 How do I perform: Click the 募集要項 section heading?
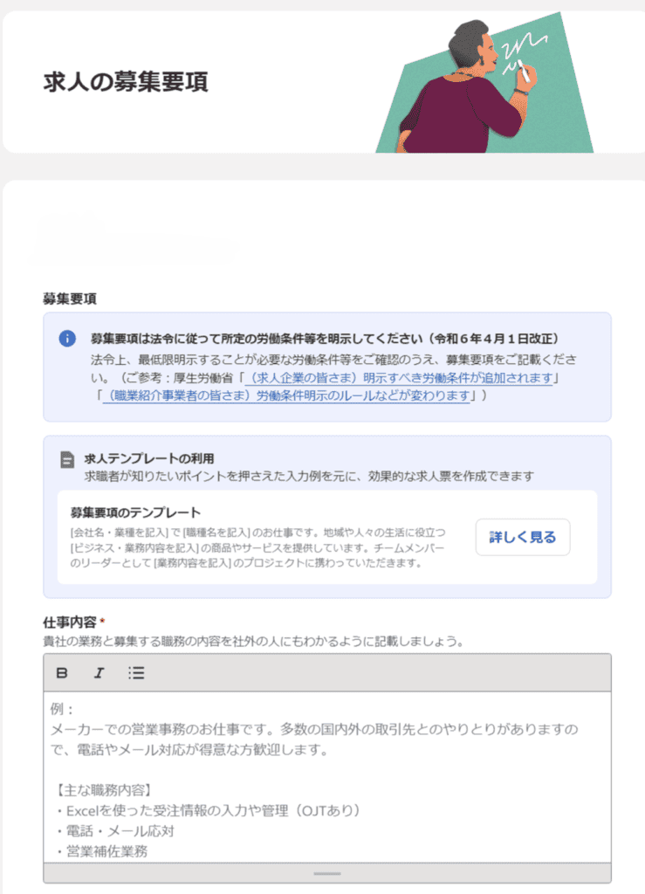pyautogui.click(x=70, y=299)
